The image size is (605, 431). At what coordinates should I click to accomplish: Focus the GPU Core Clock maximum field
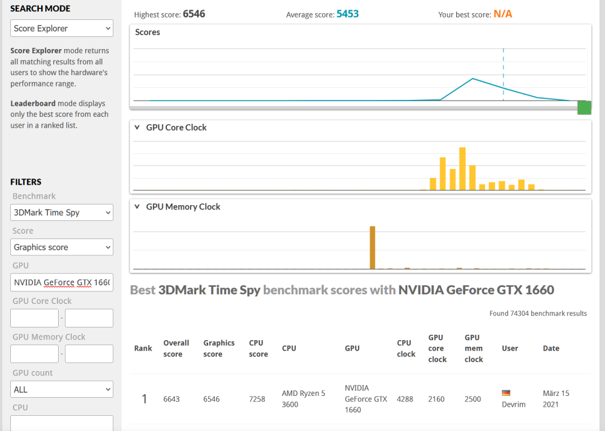point(89,318)
